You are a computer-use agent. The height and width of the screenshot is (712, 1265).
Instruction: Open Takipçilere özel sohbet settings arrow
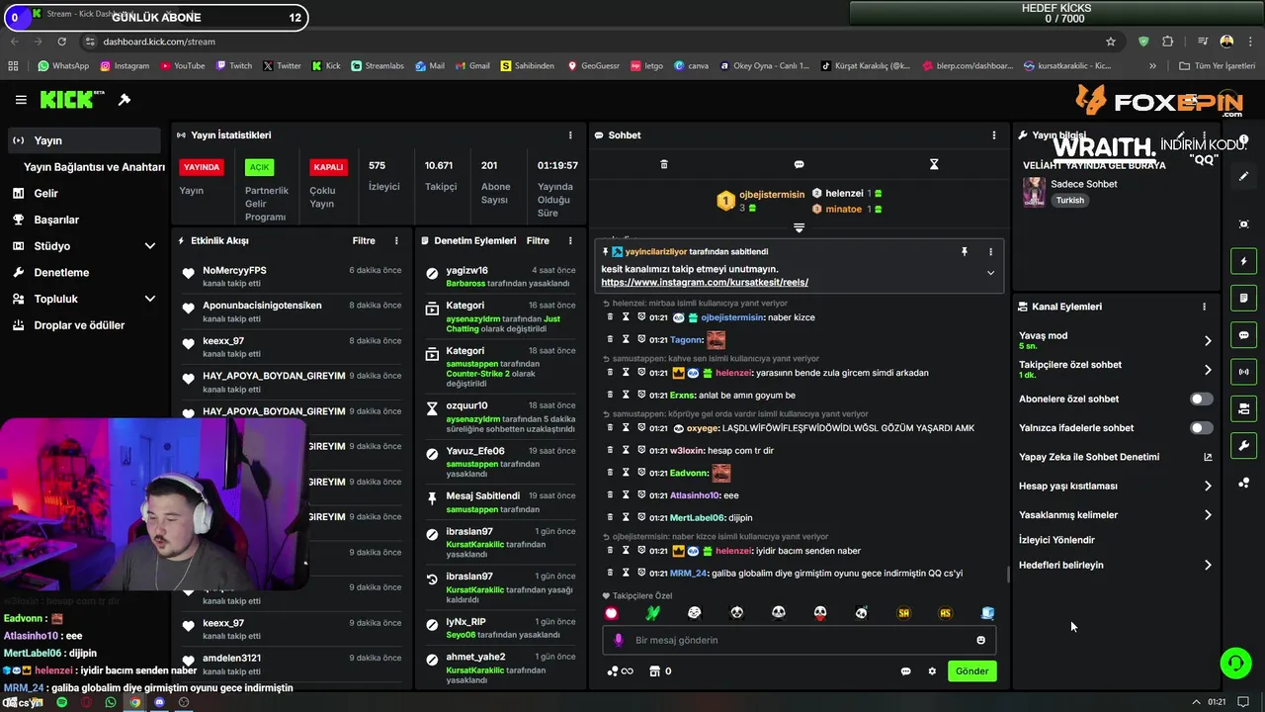coord(1208,370)
